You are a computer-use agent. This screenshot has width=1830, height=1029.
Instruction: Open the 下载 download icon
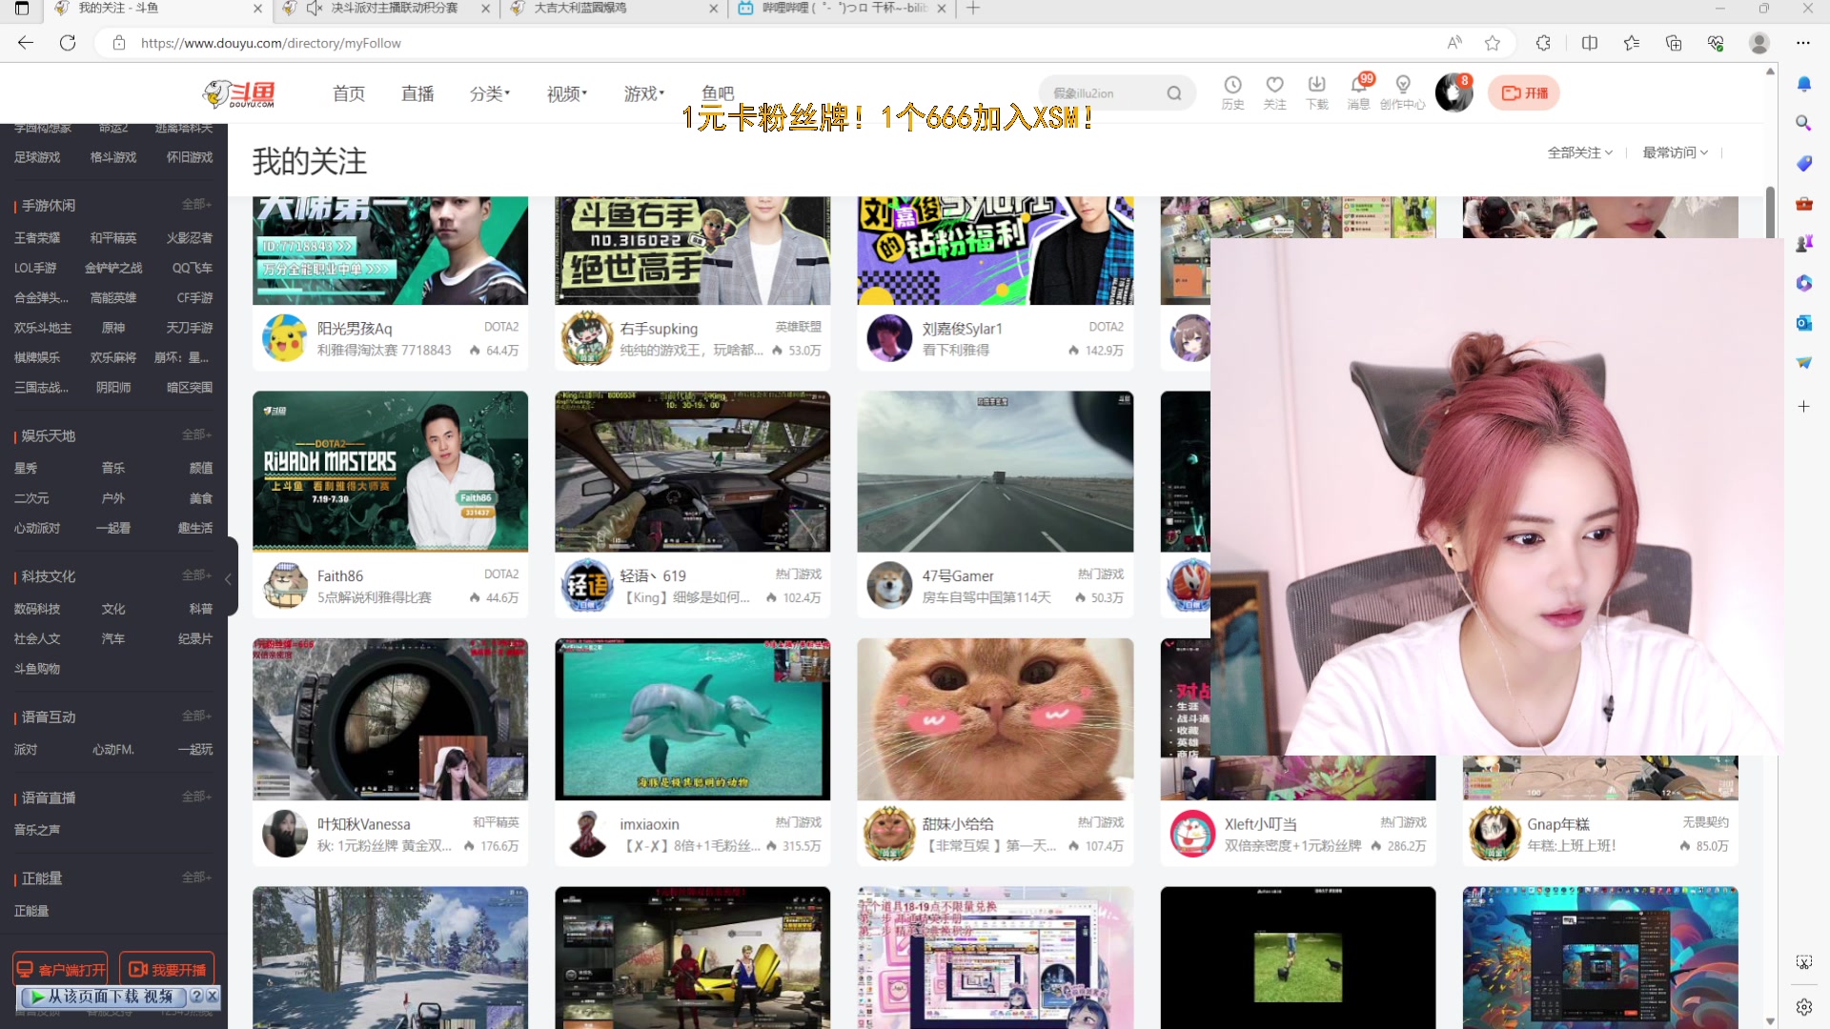[1317, 91]
